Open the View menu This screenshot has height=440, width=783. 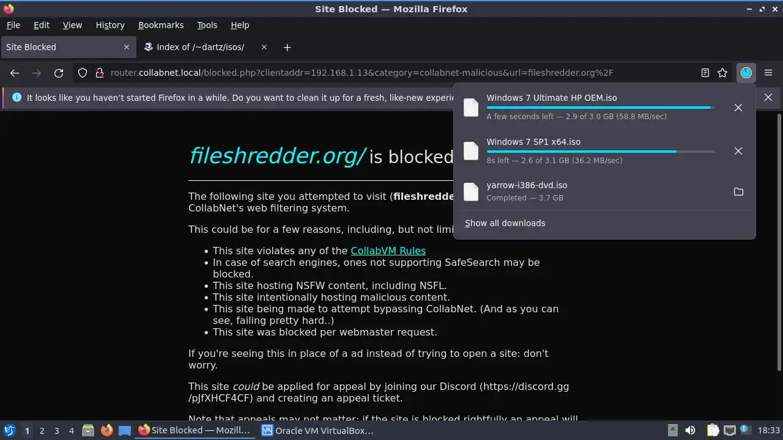point(72,25)
